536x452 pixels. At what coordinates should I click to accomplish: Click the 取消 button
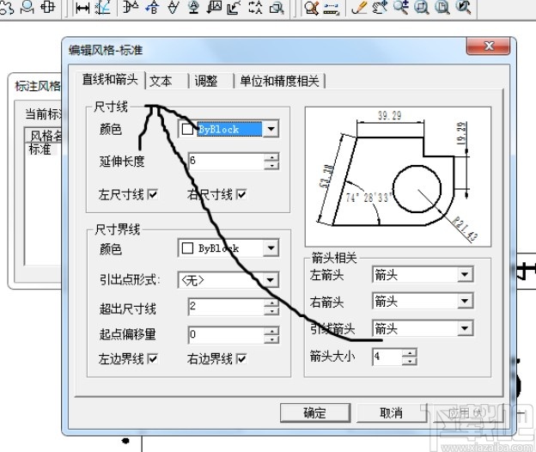pos(392,412)
